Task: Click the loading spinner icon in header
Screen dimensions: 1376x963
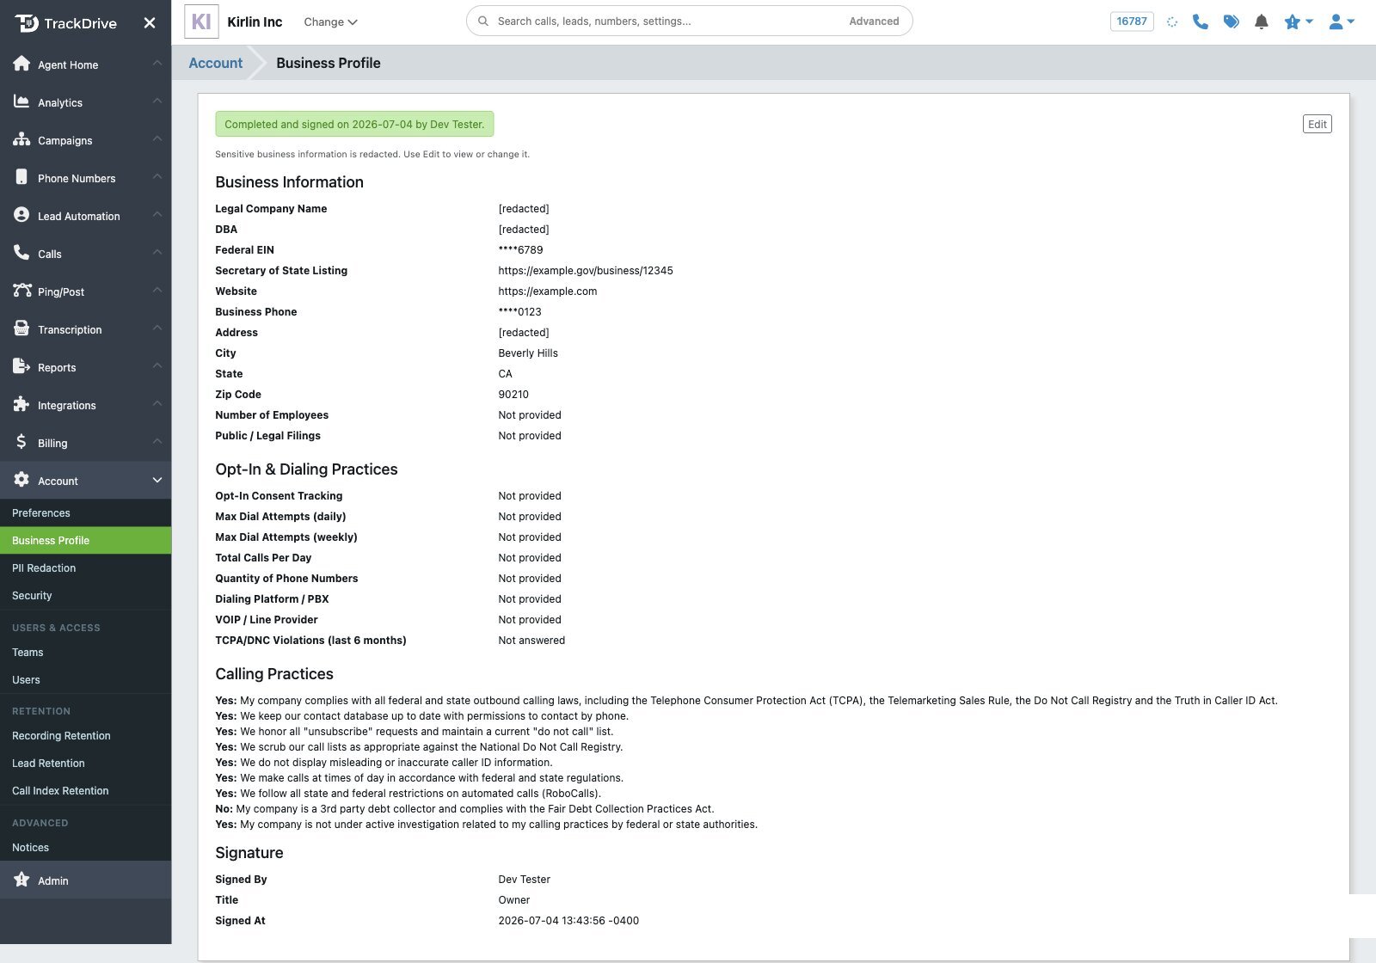Action: tap(1172, 21)
